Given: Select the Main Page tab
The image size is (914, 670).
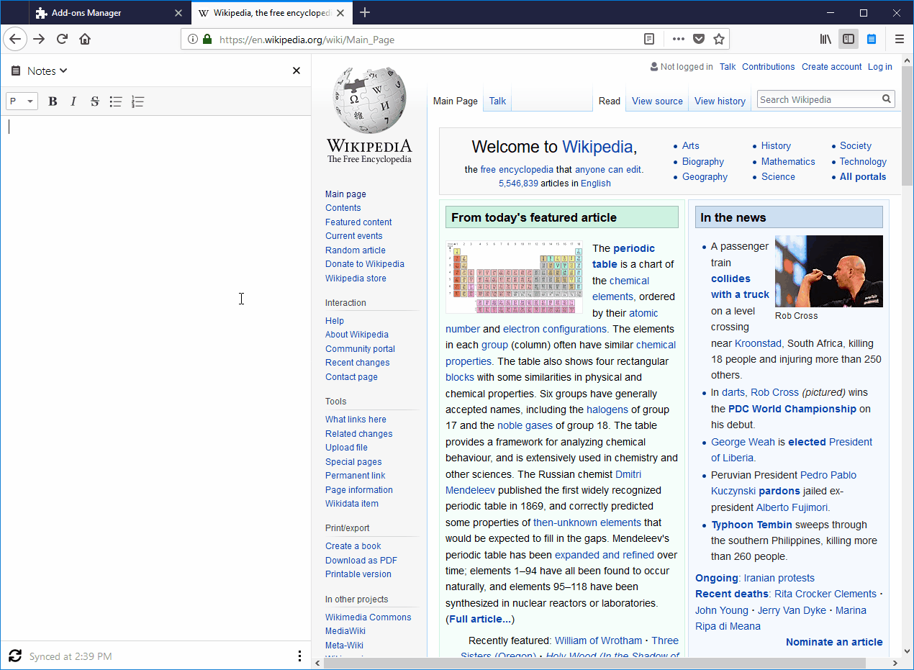Looking at the screenshot, I should pos(455,101).
